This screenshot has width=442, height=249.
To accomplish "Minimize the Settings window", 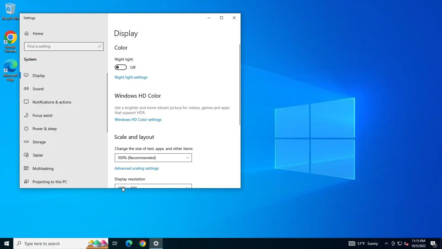I will click(x=209, y=18).
